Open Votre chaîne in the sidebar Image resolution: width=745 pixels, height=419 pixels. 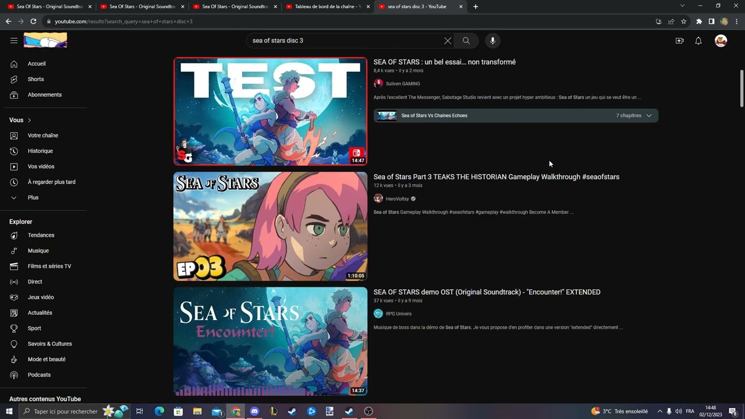point(43,136)
